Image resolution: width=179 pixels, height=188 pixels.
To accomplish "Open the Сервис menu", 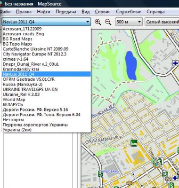I will (x=103, y=12).
